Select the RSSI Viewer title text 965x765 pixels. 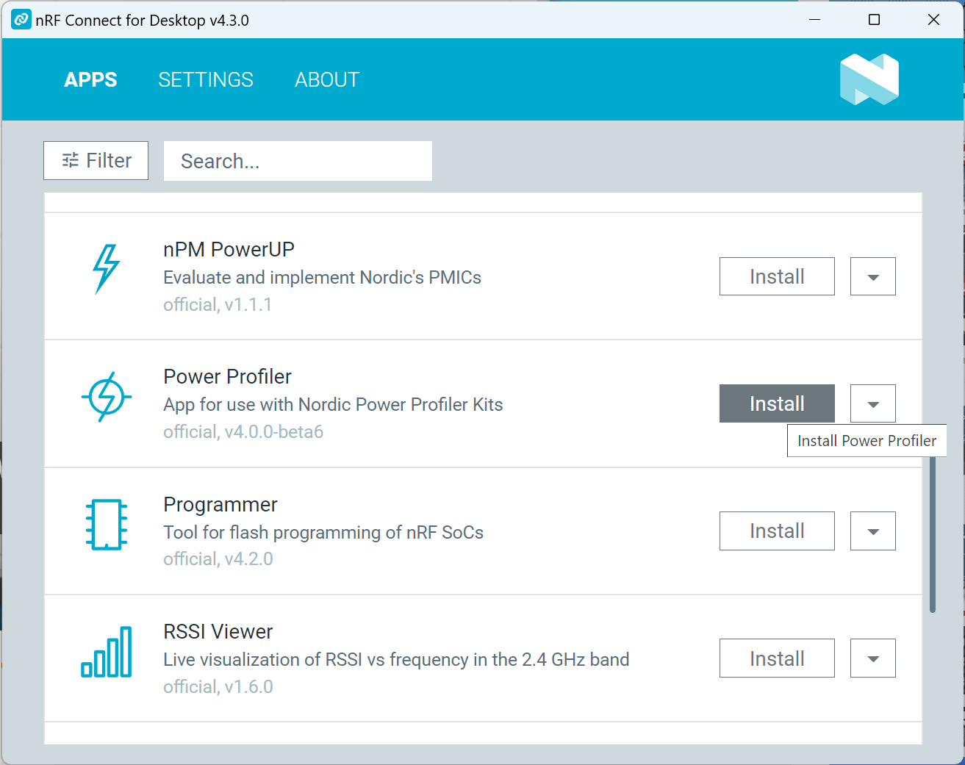218,632
